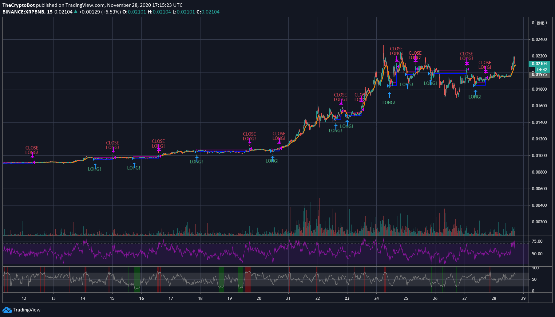The width and height of the screenshot is (555, 317).
Task: Click the green 0.02104 current price tag
Action: (x=539, y=64)
